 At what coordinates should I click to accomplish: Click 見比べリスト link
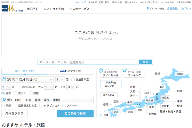[x=131, y=2]
